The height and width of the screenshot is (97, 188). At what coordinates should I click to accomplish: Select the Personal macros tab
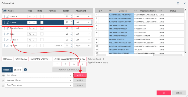7,70
